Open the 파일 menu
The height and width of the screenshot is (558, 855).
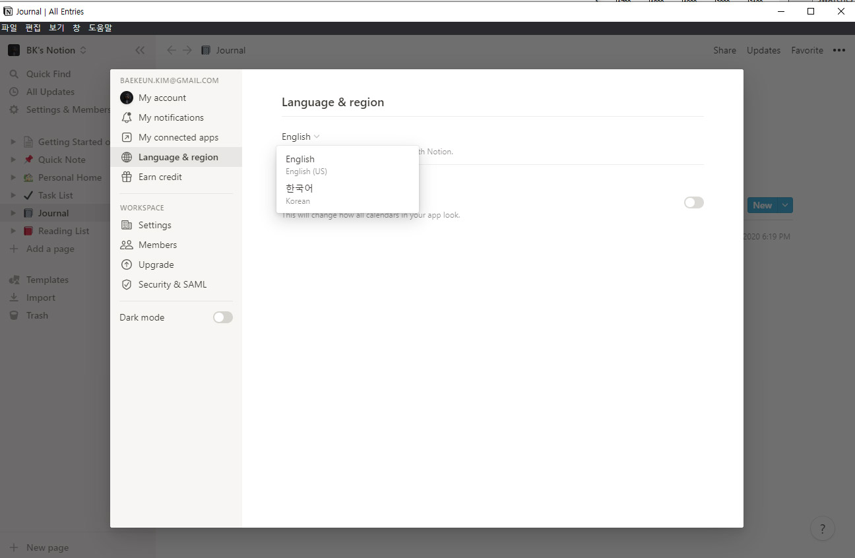9,28
